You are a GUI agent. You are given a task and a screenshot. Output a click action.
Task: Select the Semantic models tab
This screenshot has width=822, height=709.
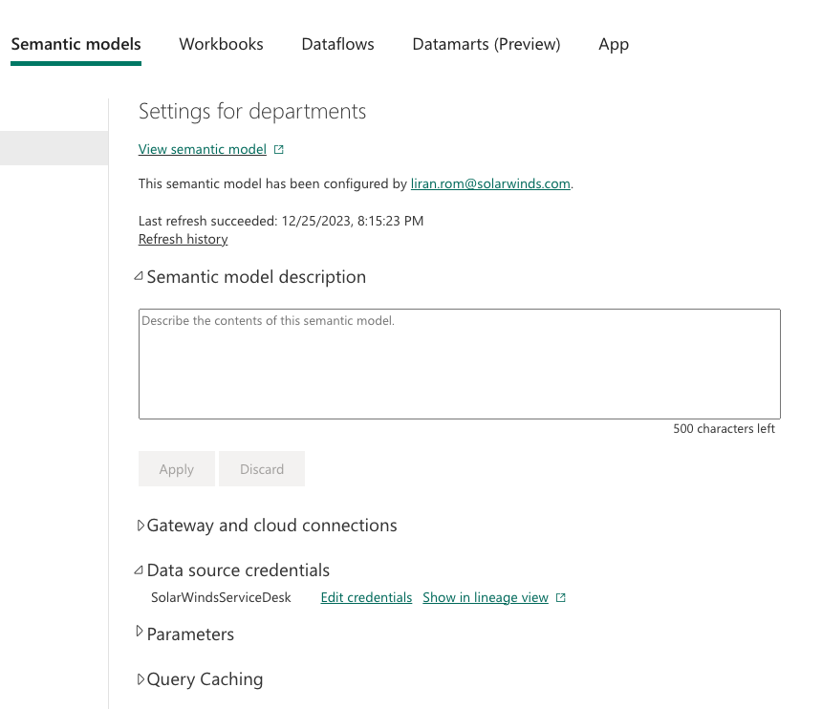76,44
